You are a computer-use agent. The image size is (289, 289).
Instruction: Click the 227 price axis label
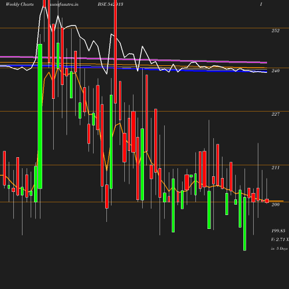click(x=275, y=114)
